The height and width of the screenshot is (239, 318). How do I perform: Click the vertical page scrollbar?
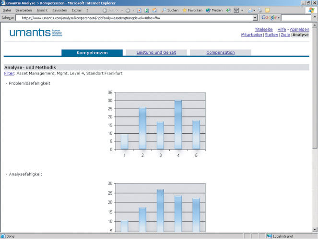315,96
